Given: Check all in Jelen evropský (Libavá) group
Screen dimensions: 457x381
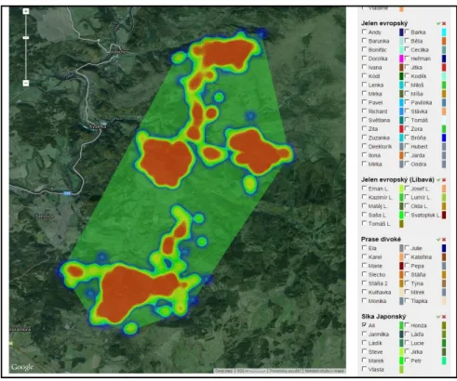Looking at the screenshot, I should coord(438,180).
